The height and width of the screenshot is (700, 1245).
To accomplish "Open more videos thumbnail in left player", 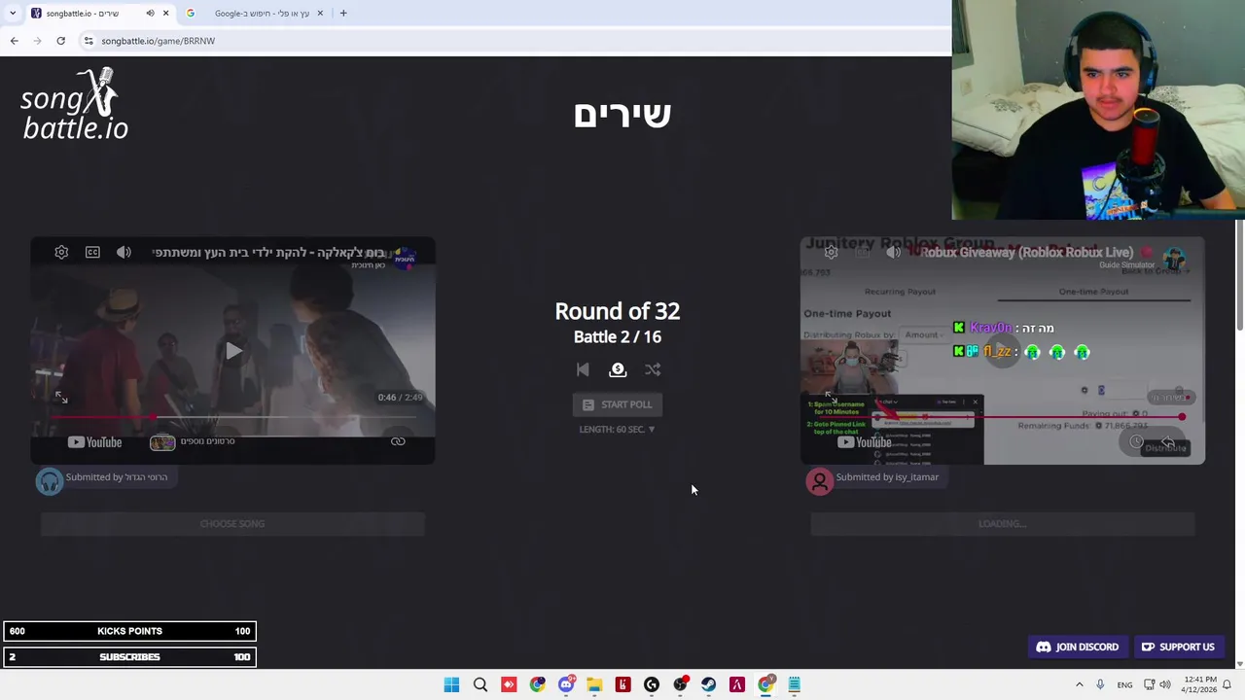I will coord(162,442).
